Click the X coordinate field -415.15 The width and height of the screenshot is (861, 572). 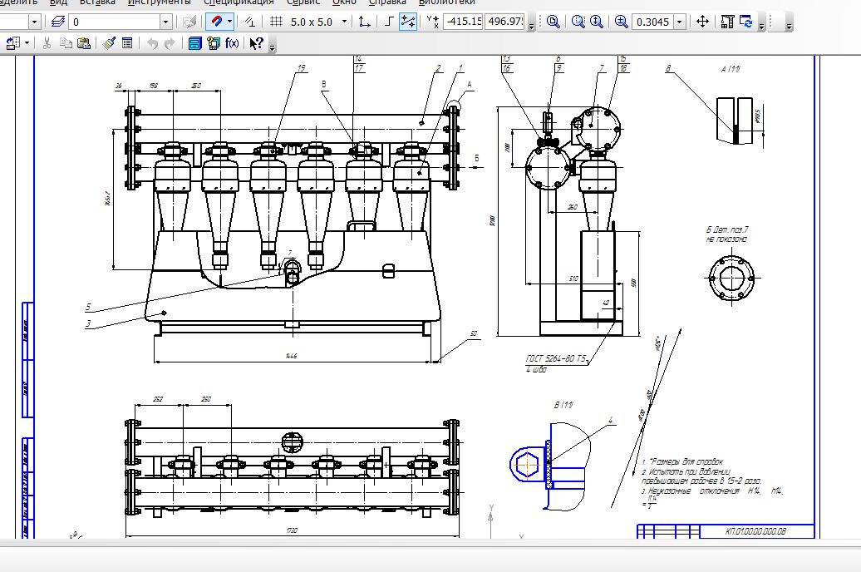coord(463,22)
